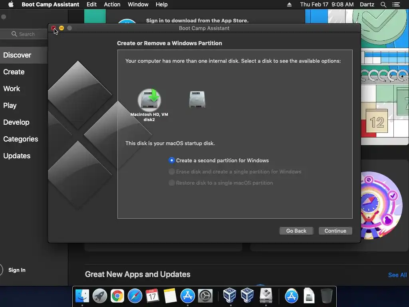Click See All in the App Store

coord(397,275)
